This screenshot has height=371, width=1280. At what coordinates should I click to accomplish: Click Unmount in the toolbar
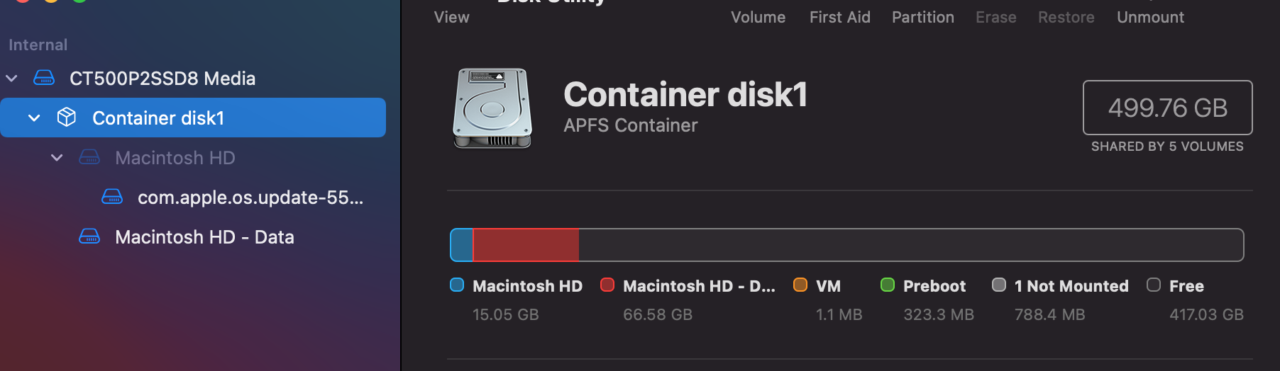click(x=1150, y=17)
